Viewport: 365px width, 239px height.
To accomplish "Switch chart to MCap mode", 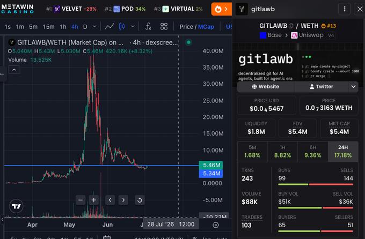I will (x=206, y=27).
